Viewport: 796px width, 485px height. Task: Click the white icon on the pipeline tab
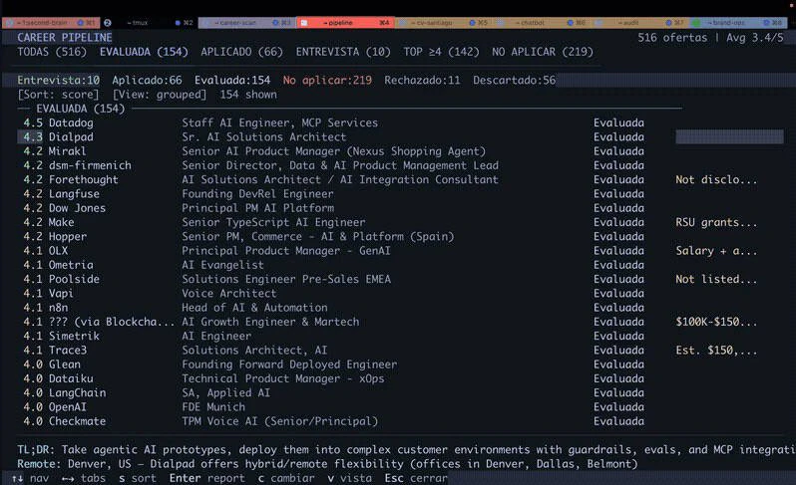304,23
